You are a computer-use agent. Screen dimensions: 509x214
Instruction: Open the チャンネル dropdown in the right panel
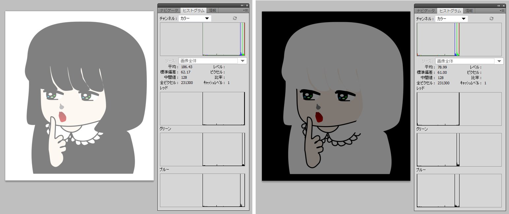pos(452,18)
